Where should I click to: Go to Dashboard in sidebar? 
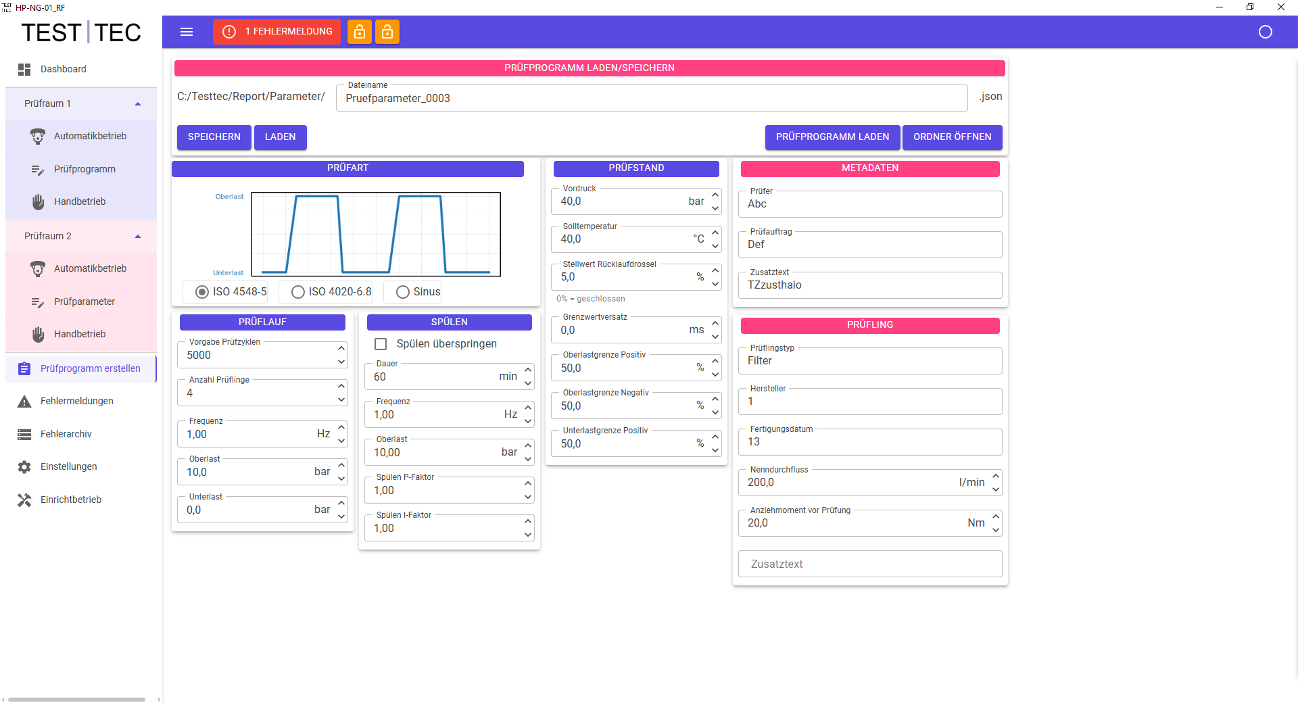(63, 69)
